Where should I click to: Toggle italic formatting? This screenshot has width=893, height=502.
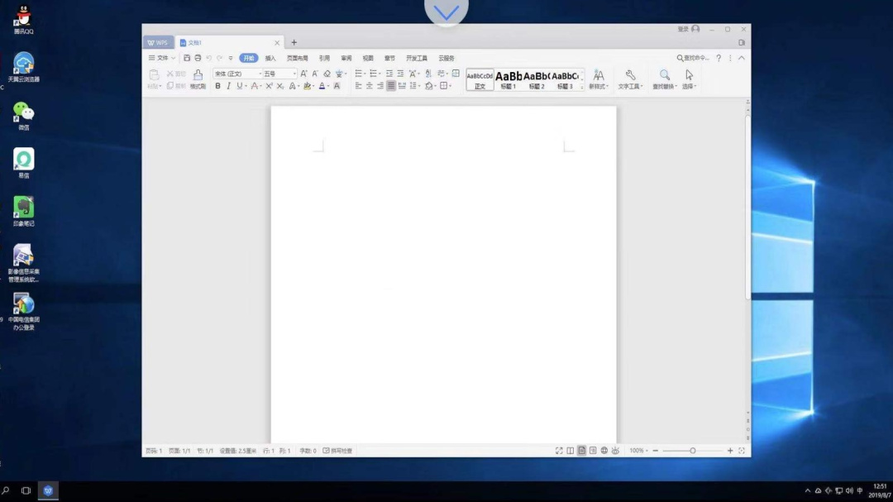(x=228, y=86)
